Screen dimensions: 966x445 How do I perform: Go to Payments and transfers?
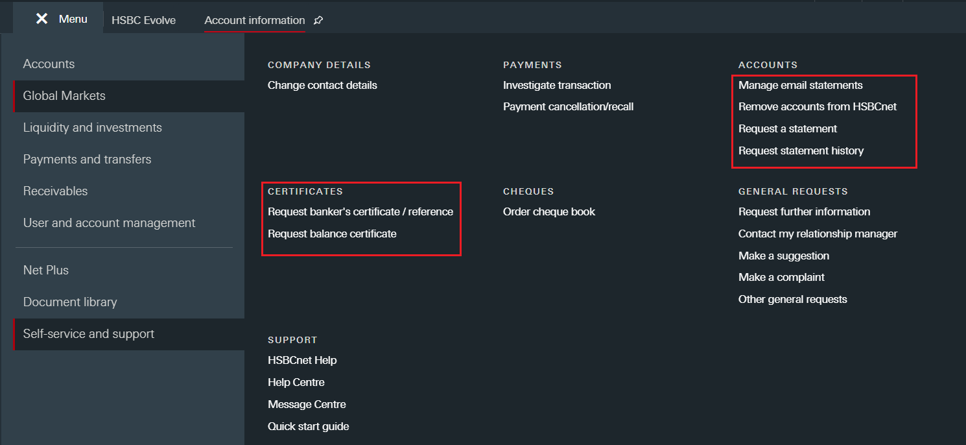pos(87,159)
